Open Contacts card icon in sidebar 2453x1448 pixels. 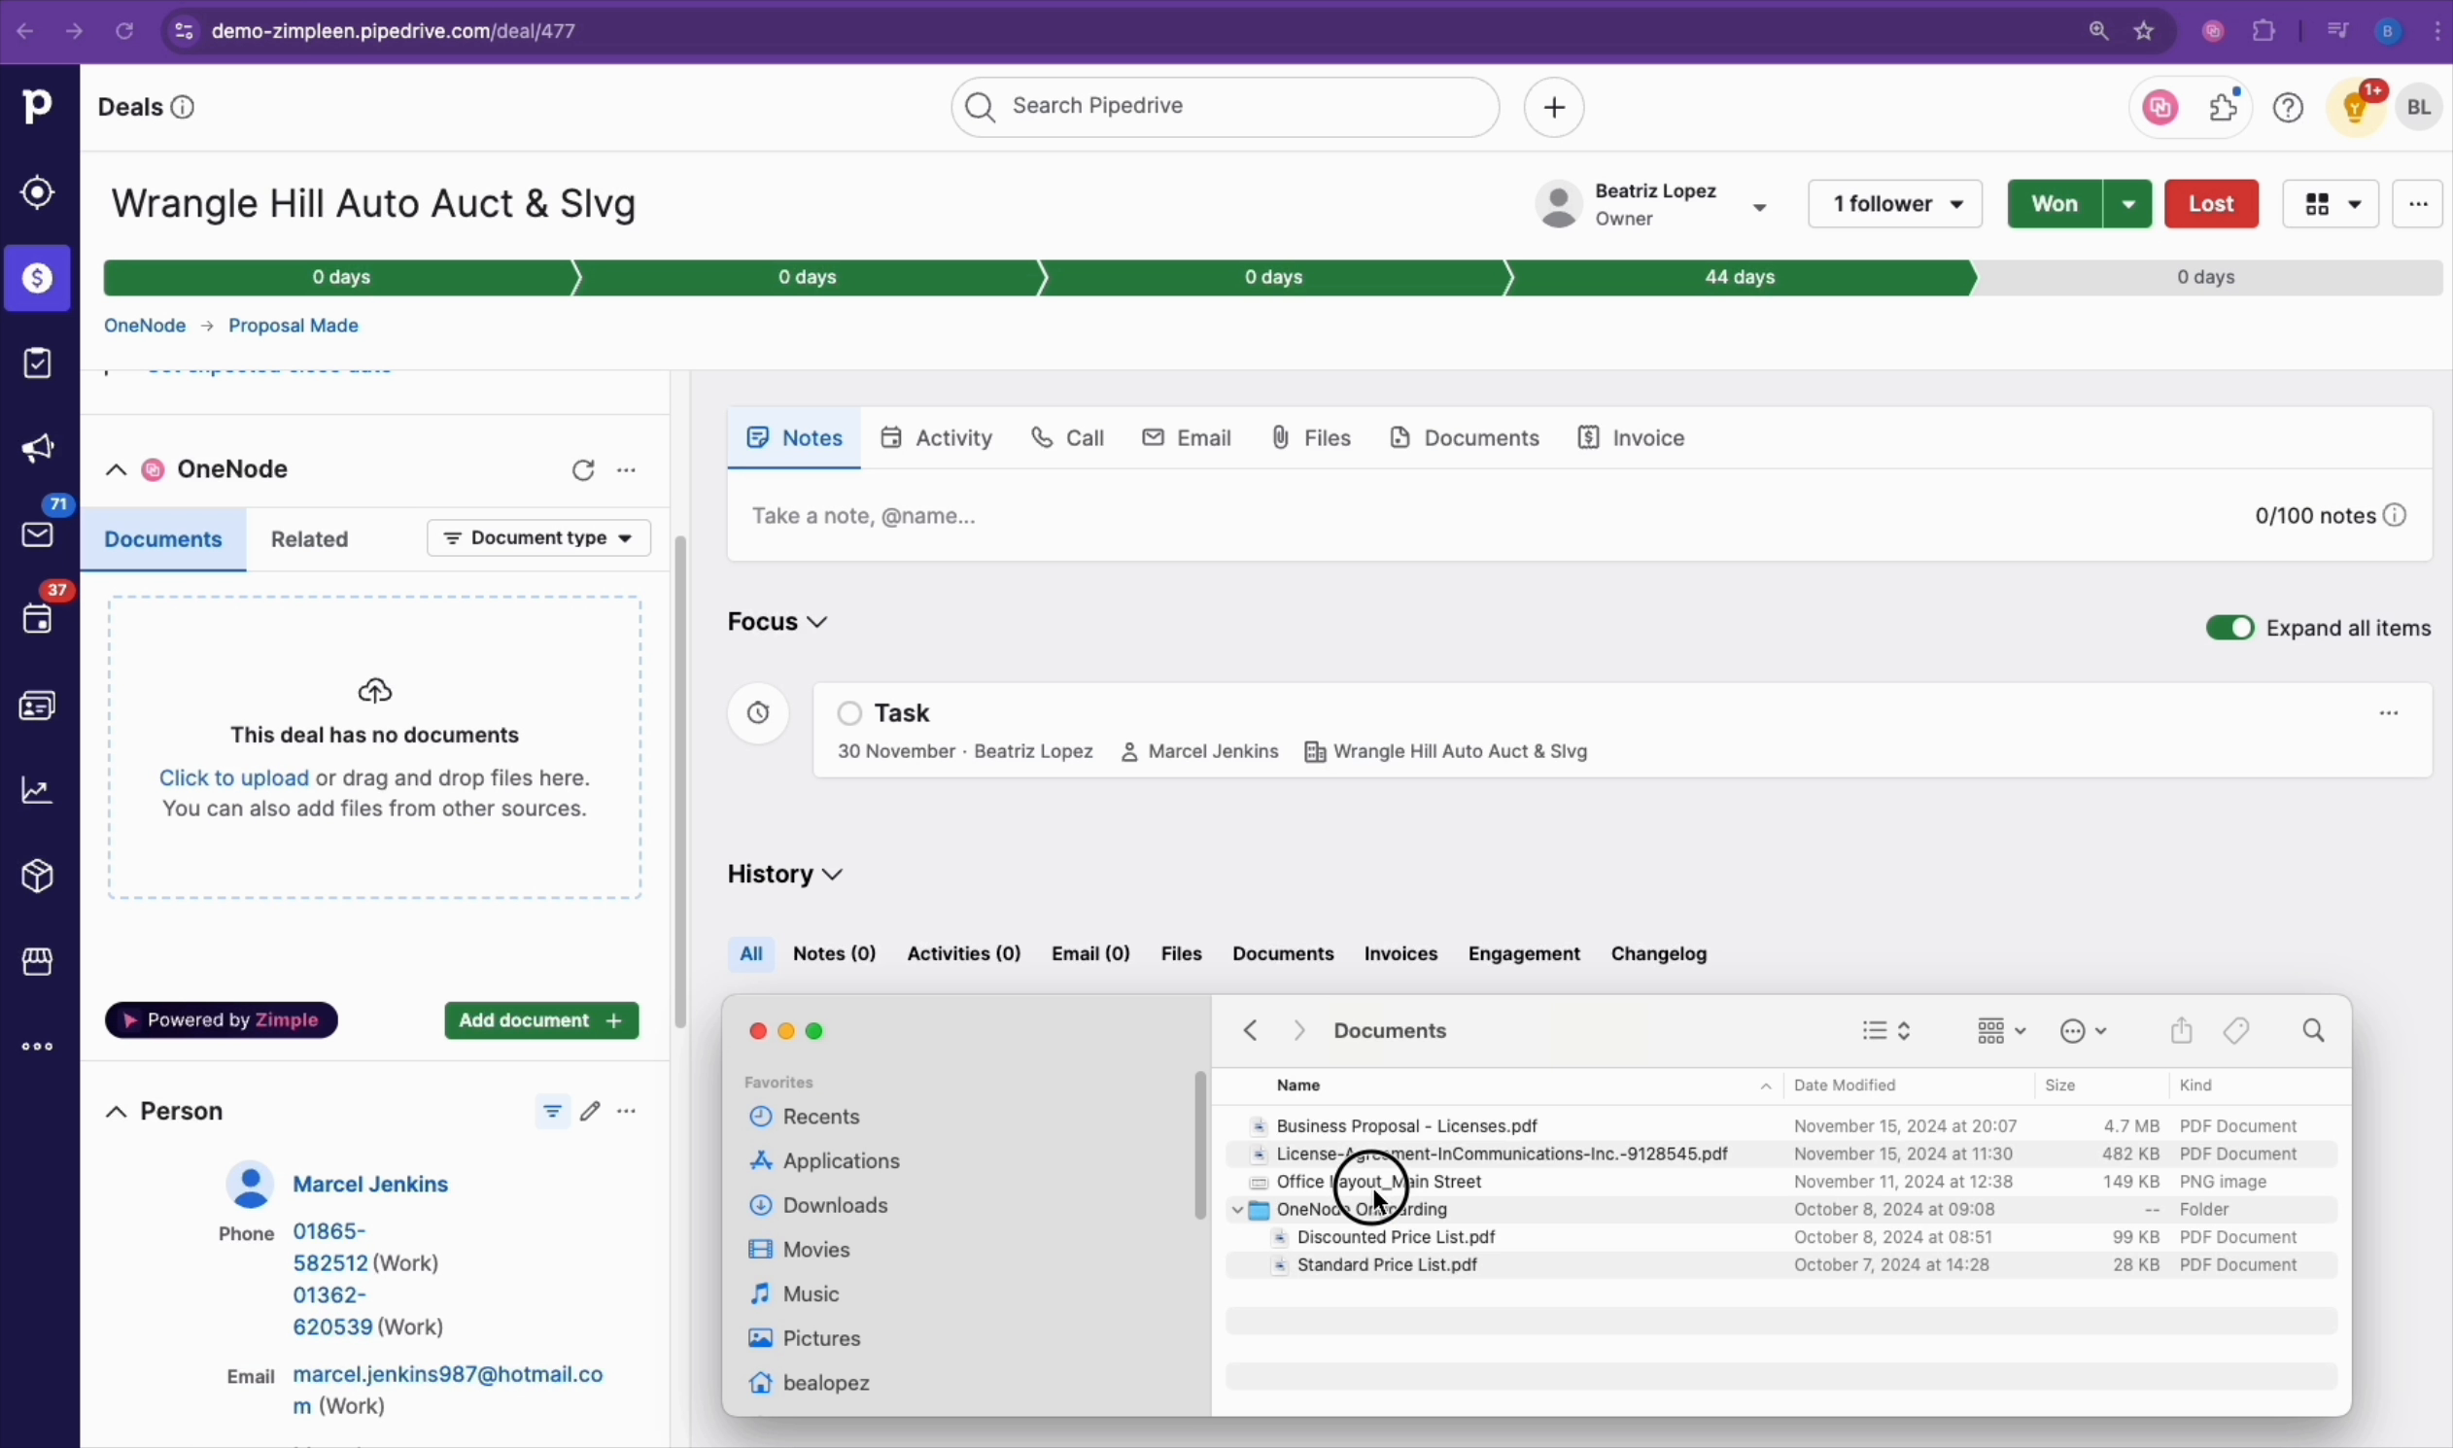pos(37,706)
